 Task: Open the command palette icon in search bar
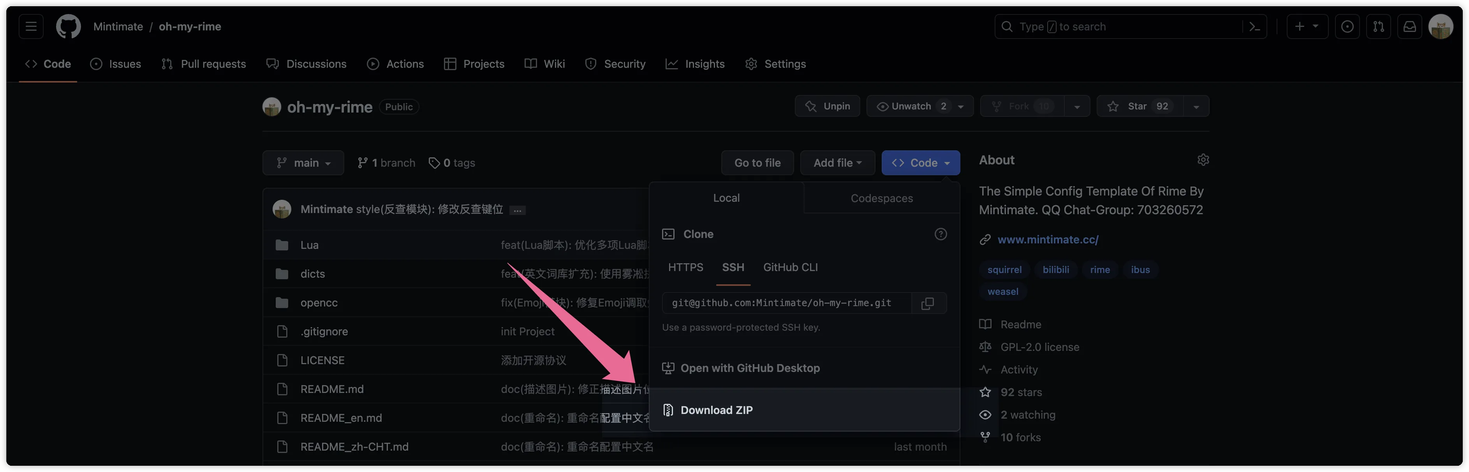coord(1254,26)
